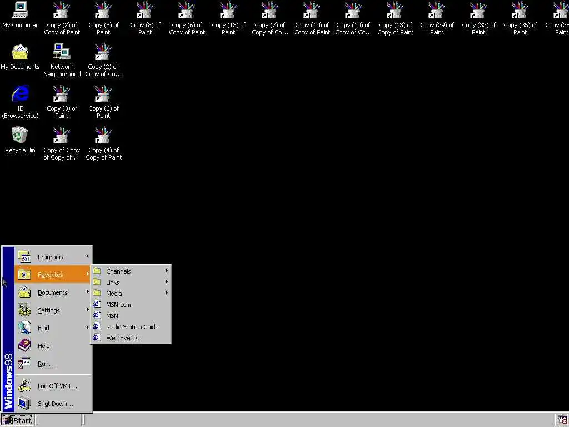Expand the Programs submenu in Start menu
This screenshot has width=569, height=427.
(53, 257)
